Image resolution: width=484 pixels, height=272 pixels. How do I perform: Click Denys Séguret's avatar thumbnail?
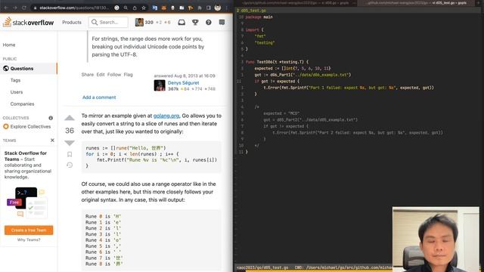(160, 85)
